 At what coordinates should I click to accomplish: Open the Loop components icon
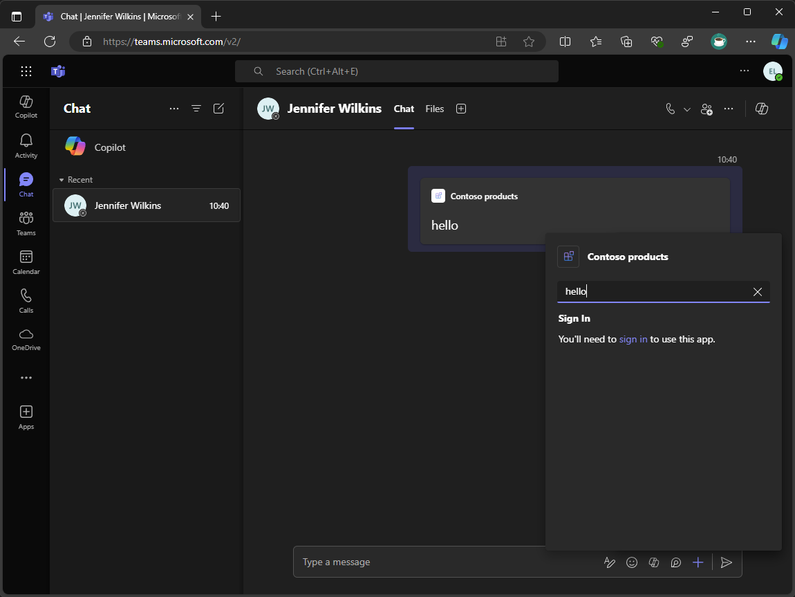[x=676, y=562]
